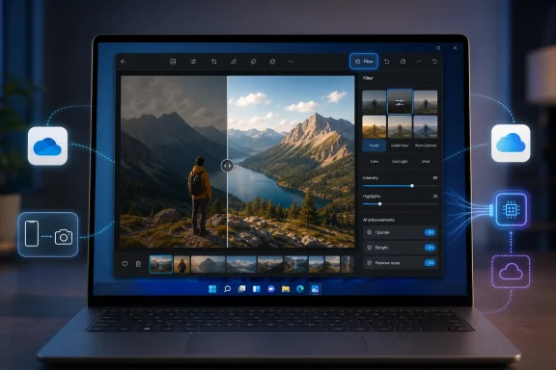Choose the Calm filter

click(375, 162)
